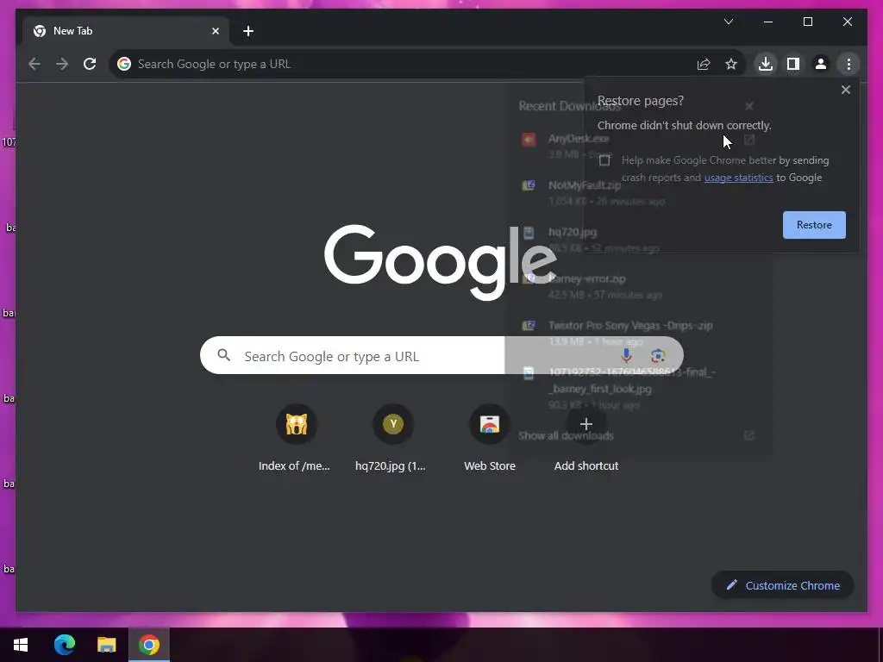Open File Explorer from the taskbar
The width and height of the screenshot is (883, 662).
pyautogui.click(x=106, y=645)
